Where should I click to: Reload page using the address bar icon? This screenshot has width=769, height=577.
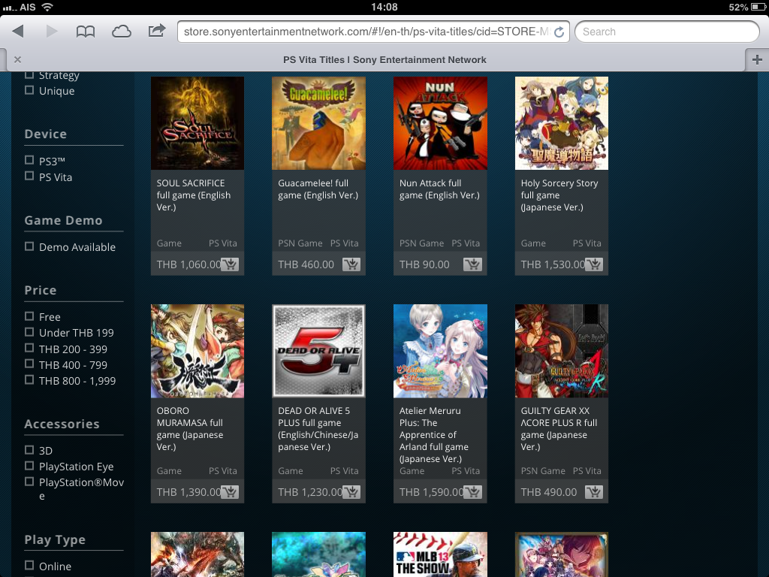tap(559, 32)
